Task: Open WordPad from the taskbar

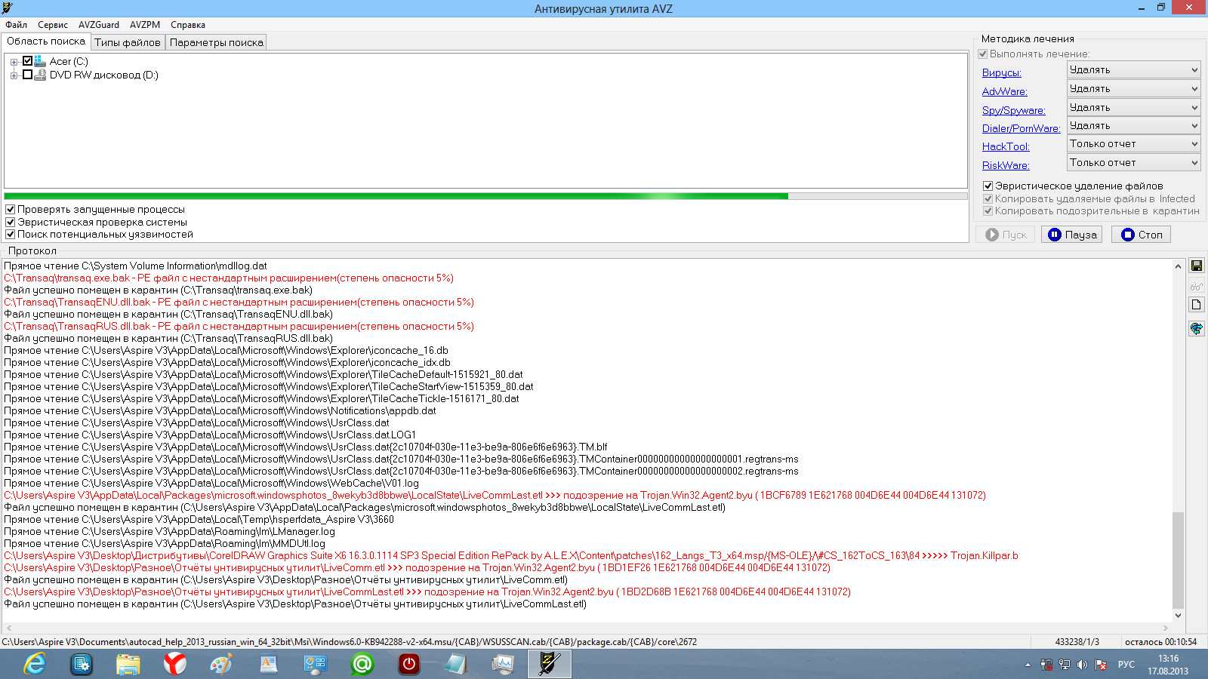Action: click(269, 664)
